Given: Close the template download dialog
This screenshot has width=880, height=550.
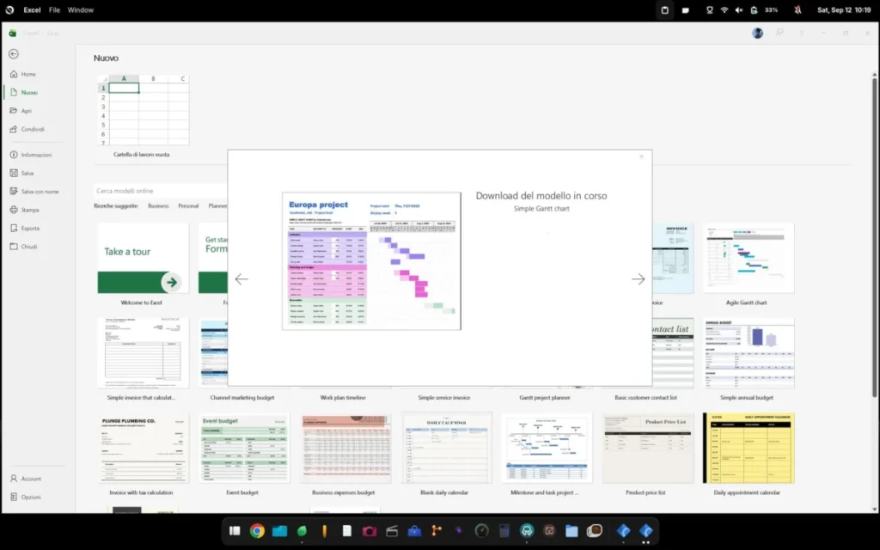Looking at the screenshot, I should [641, 156].
